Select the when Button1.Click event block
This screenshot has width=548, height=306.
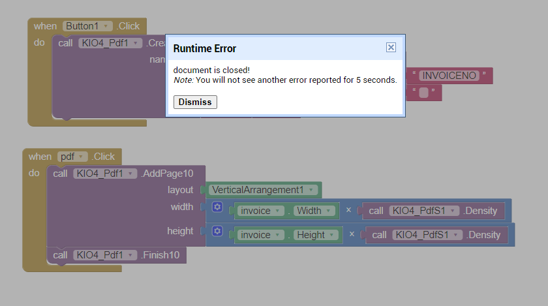point(45,26)
